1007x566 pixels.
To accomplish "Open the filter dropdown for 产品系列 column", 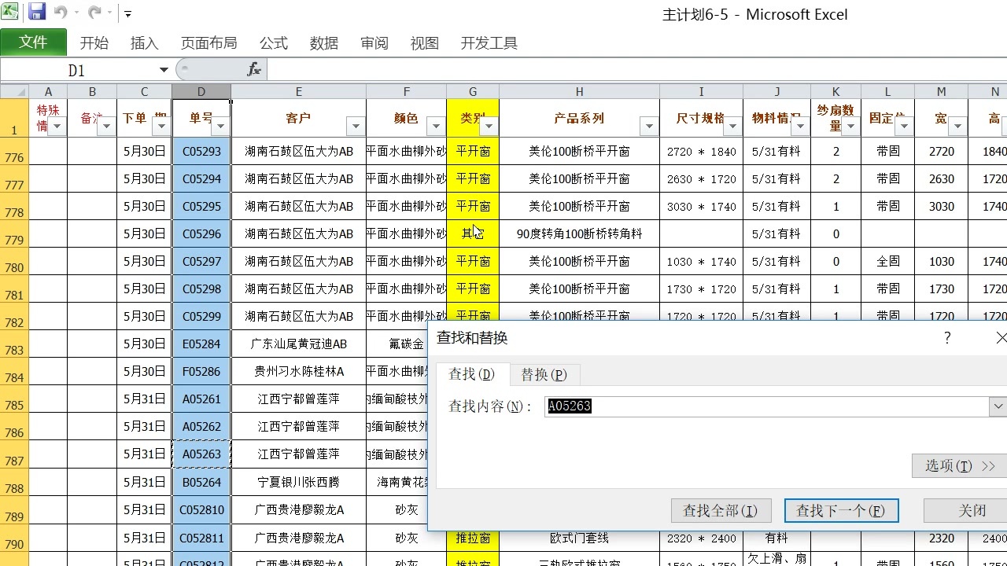I will coord(649,127).
